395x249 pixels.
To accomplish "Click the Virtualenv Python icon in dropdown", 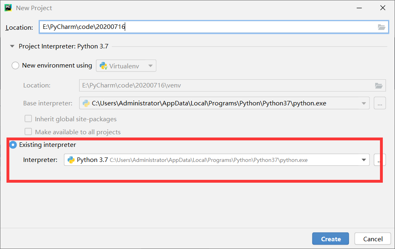I will click(103, 66).
